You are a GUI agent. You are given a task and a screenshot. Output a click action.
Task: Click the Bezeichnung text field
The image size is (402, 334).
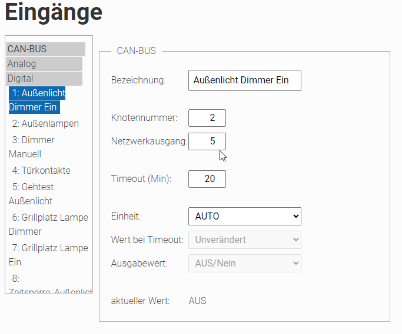(x=244, y=80)
